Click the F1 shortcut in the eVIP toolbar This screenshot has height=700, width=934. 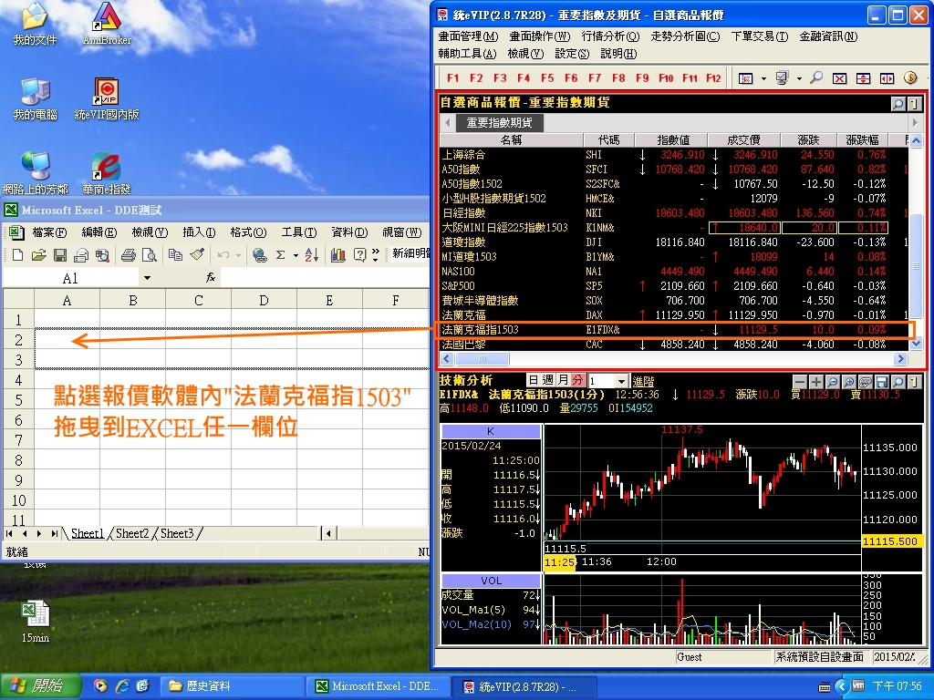pyautogui.click(x=452, y=78)
